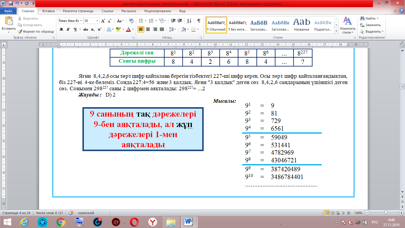Image resolution: width=405 pixels, height=228 pixels.
Task: Pick the yellow text highlight color
Action: pyautogui.click(x=118, y=29)
